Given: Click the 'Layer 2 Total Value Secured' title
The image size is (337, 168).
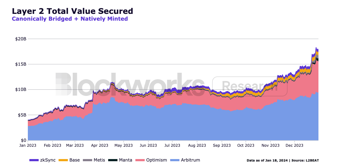Looking at the screenshot, I should point(72,11).
